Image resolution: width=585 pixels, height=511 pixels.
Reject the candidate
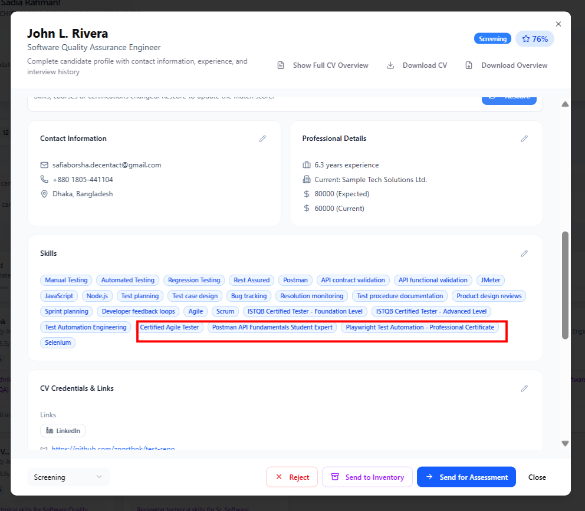click(x=292, y=477)
